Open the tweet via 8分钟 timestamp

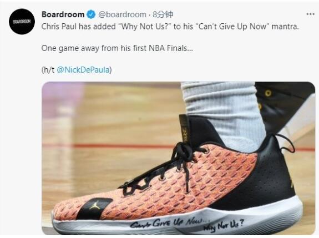(x=163, y=14)
